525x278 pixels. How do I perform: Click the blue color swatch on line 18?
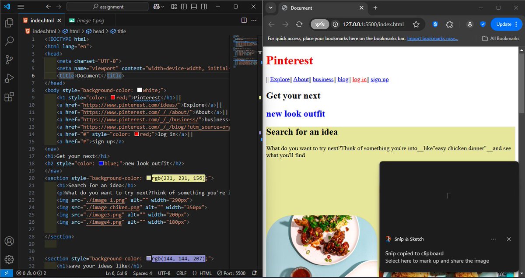pos(101,163)
